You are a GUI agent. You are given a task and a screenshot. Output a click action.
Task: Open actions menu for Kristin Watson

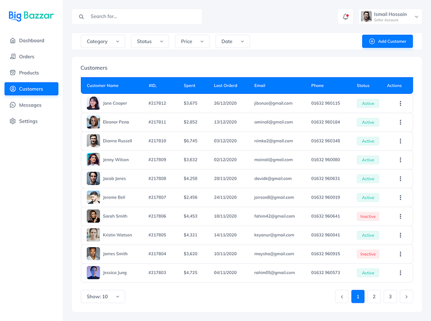[400, 235]
